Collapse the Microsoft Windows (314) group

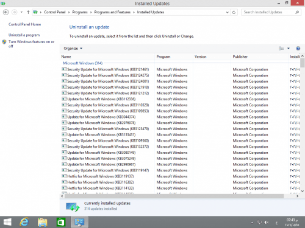point(83,63)
